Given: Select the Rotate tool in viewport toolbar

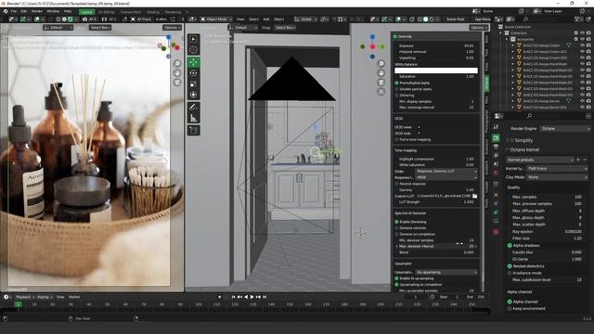Looking at the screenshot, I should [x=194, y=73].
